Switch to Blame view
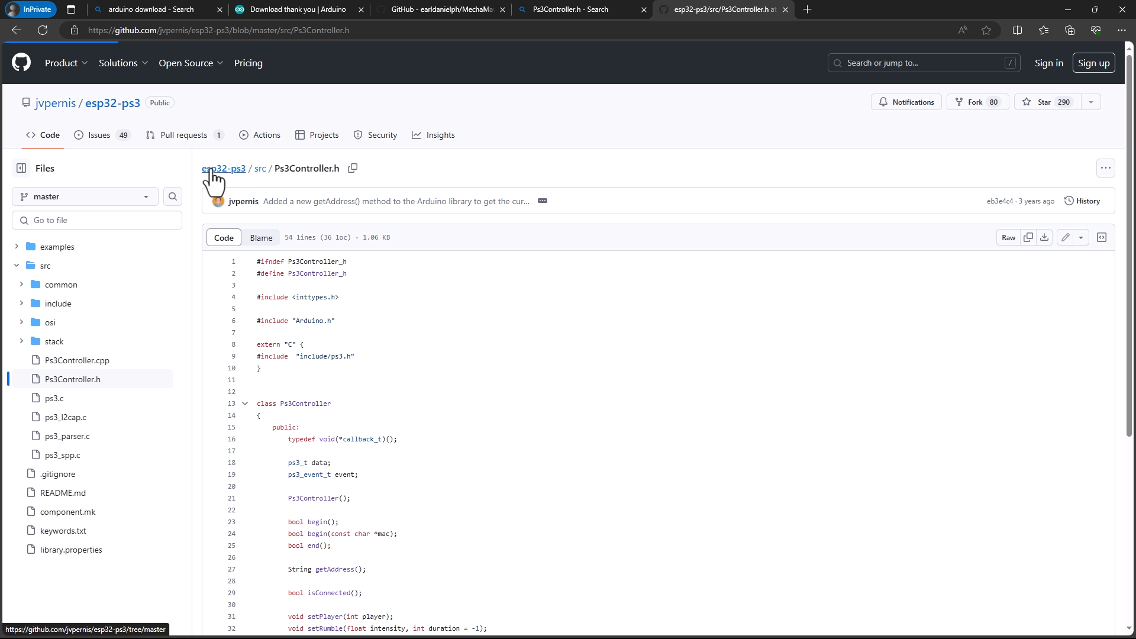 click(261, 238)
